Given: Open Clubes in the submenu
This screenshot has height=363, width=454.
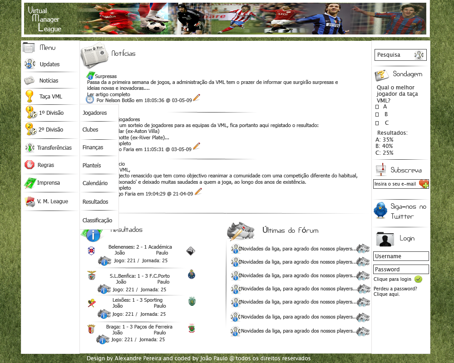Looking at the screenshot, I should click(x=90, y=129).
